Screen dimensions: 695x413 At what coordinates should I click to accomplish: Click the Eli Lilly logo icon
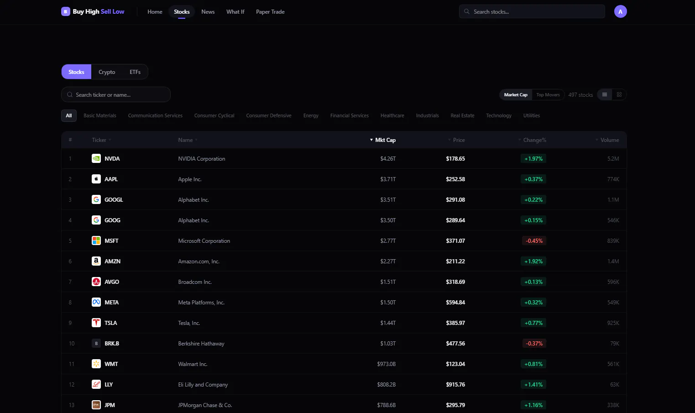96,384
